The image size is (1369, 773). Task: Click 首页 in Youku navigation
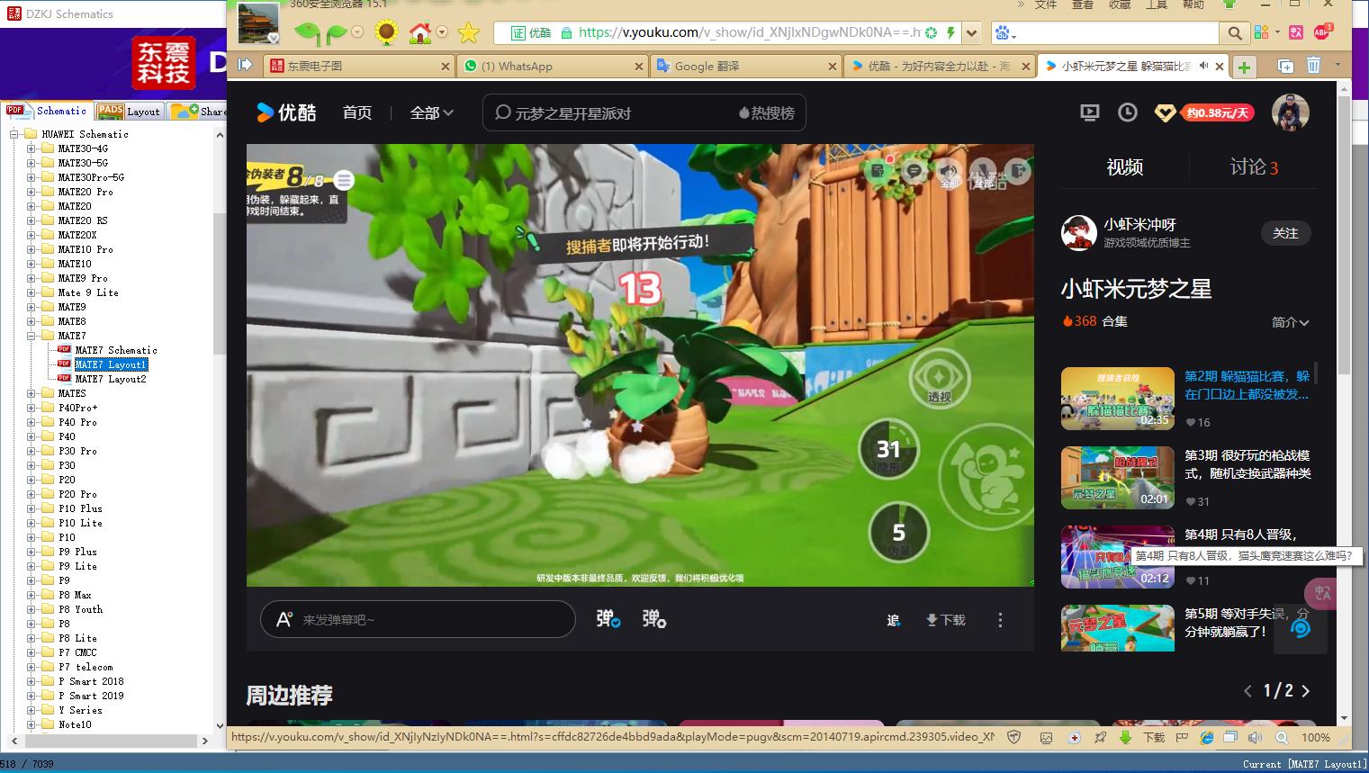[x=357, y=112]
